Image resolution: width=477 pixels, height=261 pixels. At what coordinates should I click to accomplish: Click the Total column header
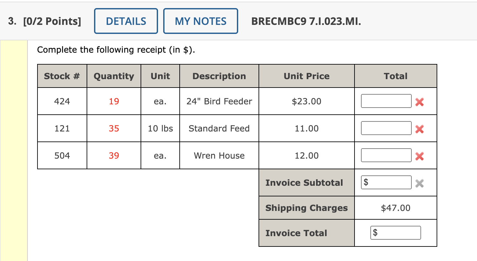(396, 76)
